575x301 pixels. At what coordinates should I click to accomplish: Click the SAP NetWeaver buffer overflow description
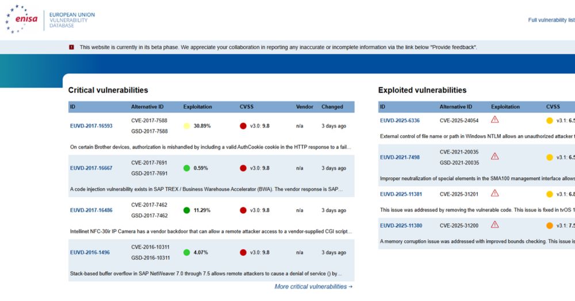click(x=206, y=273)
